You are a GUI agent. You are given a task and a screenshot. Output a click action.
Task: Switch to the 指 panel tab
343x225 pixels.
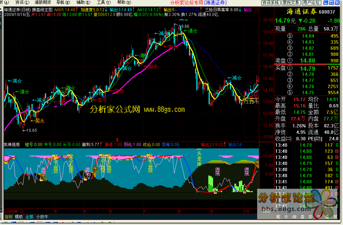click(319, 217)
